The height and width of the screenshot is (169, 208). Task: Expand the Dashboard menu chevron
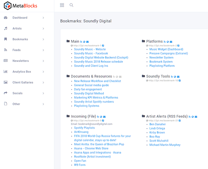tap(43, 18)
